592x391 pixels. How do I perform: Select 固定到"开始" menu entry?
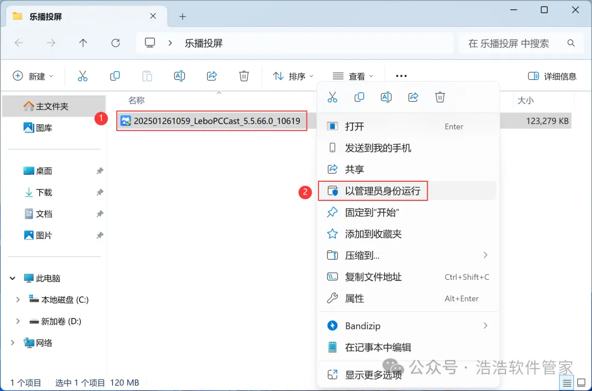coord(408,212)
